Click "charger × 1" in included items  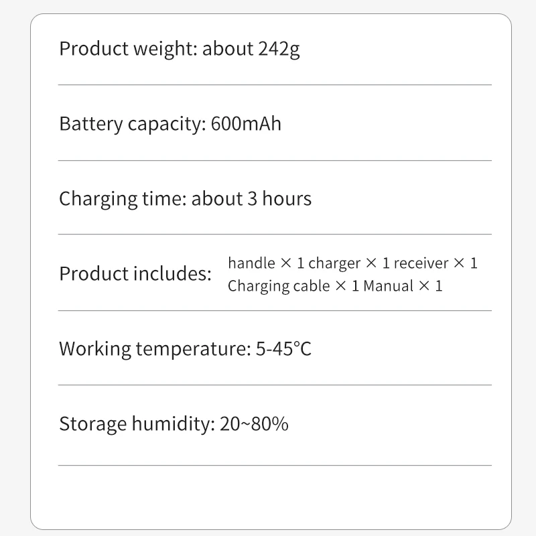[x=348, y=263]
